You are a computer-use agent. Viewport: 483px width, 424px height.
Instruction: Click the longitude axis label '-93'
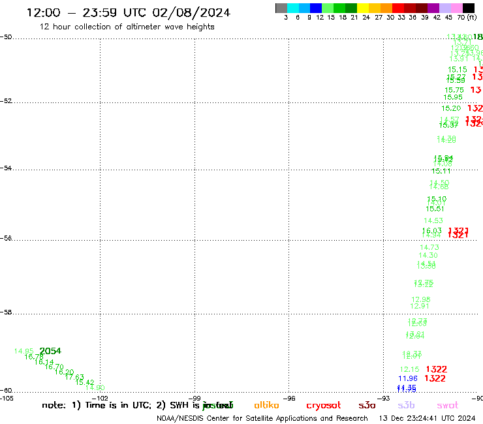point(384,398)
